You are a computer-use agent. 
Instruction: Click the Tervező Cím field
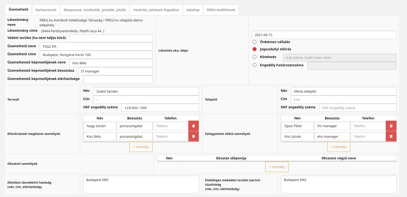tap(146, 100)
